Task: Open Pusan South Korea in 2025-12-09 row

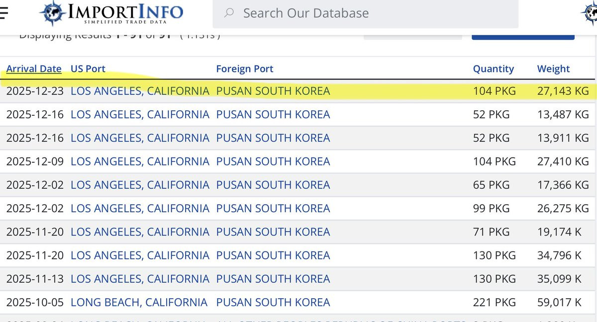Action: pyautogui.click(x=273, y=161)
